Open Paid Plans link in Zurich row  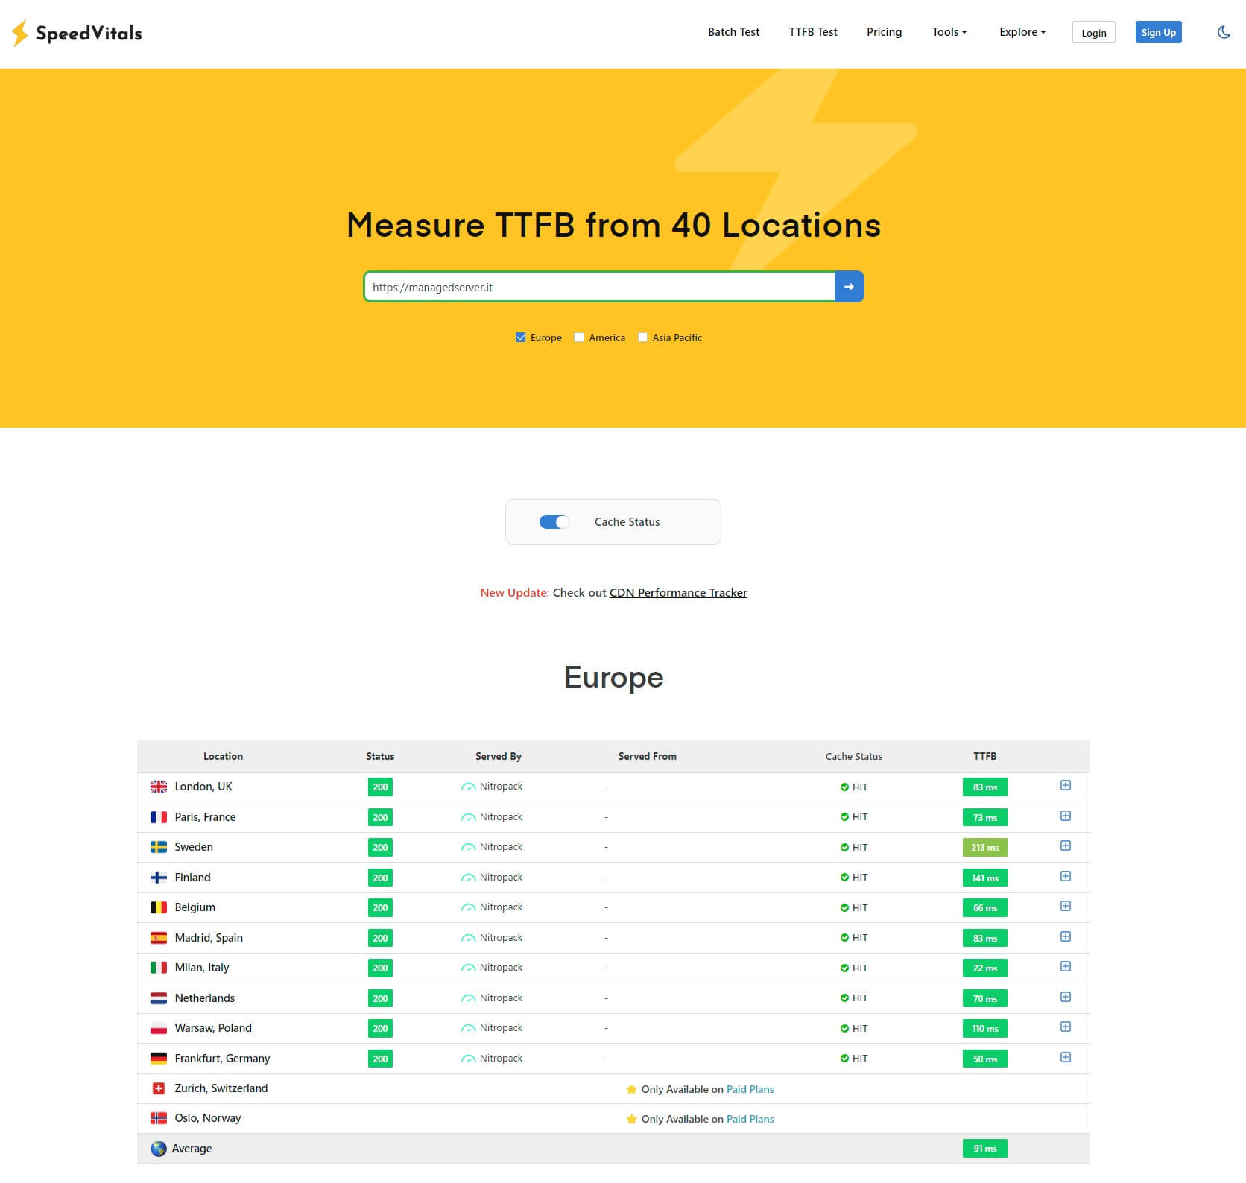(x=750, y=1089)
